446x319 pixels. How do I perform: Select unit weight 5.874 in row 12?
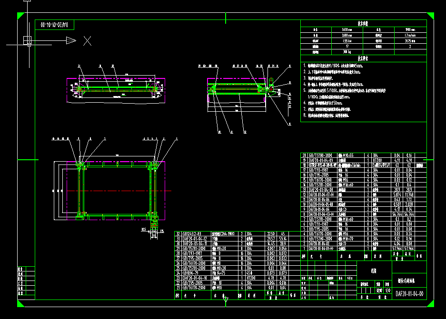coord(397,195)
